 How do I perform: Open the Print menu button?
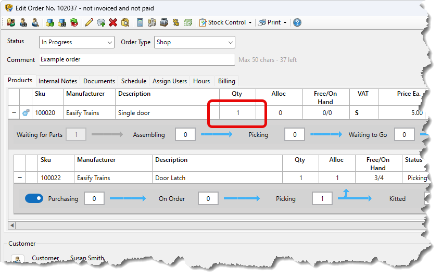pyautogui.click(x=273, y=22)
